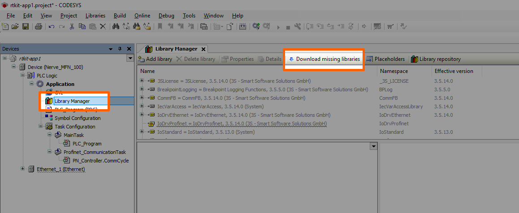Viewport: 519px width, 213px height.
Task: Select Symbol Configuration in device tree
Action: click(x=77, y=118)
